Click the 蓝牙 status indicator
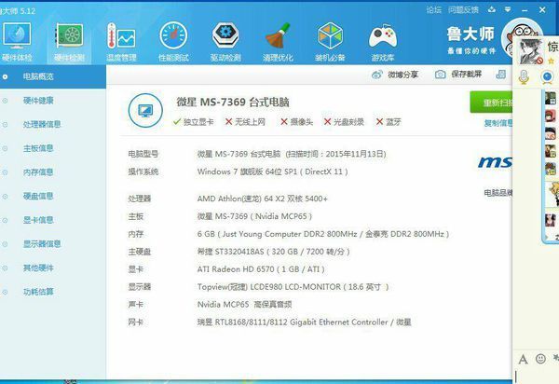559x384 pixels. [x=389, y=122]
